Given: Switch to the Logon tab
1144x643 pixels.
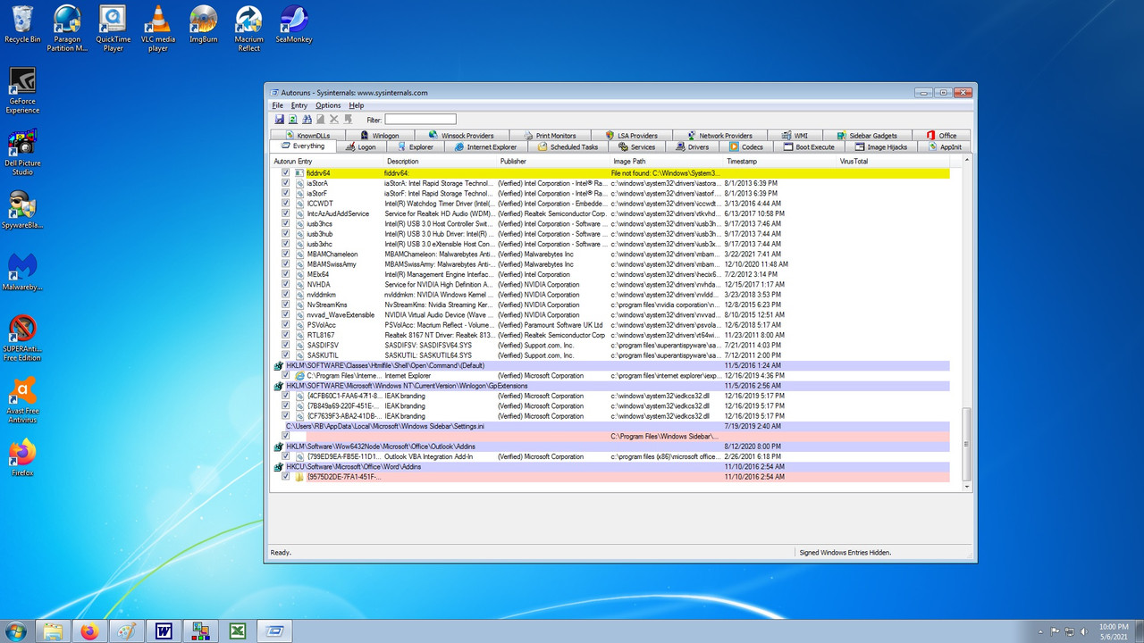Looking at the screenshot, I should point(361,146).
